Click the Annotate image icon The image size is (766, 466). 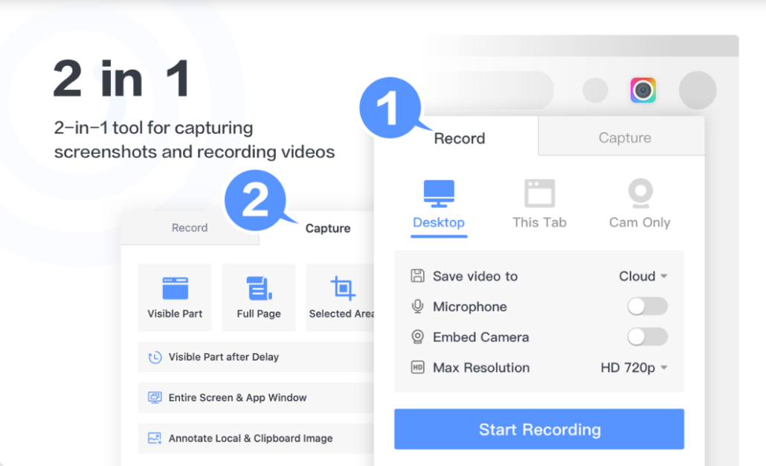(155, 439)
